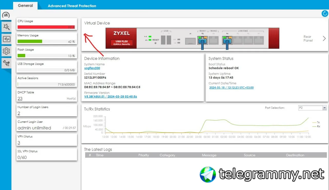Open the usgflex200 system name link
This screenshot has width=329, height=190.
click(x=92, y=68)
